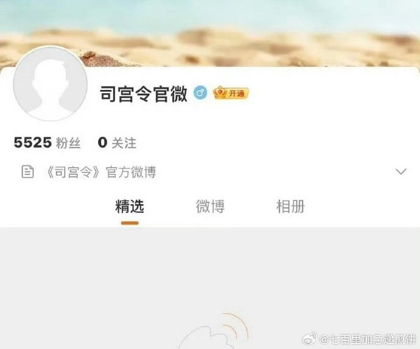This screenshot has width=420, height=349.
Task: Tap the gold crown VIP 开通 badge
Action: [x=231, y=93]
